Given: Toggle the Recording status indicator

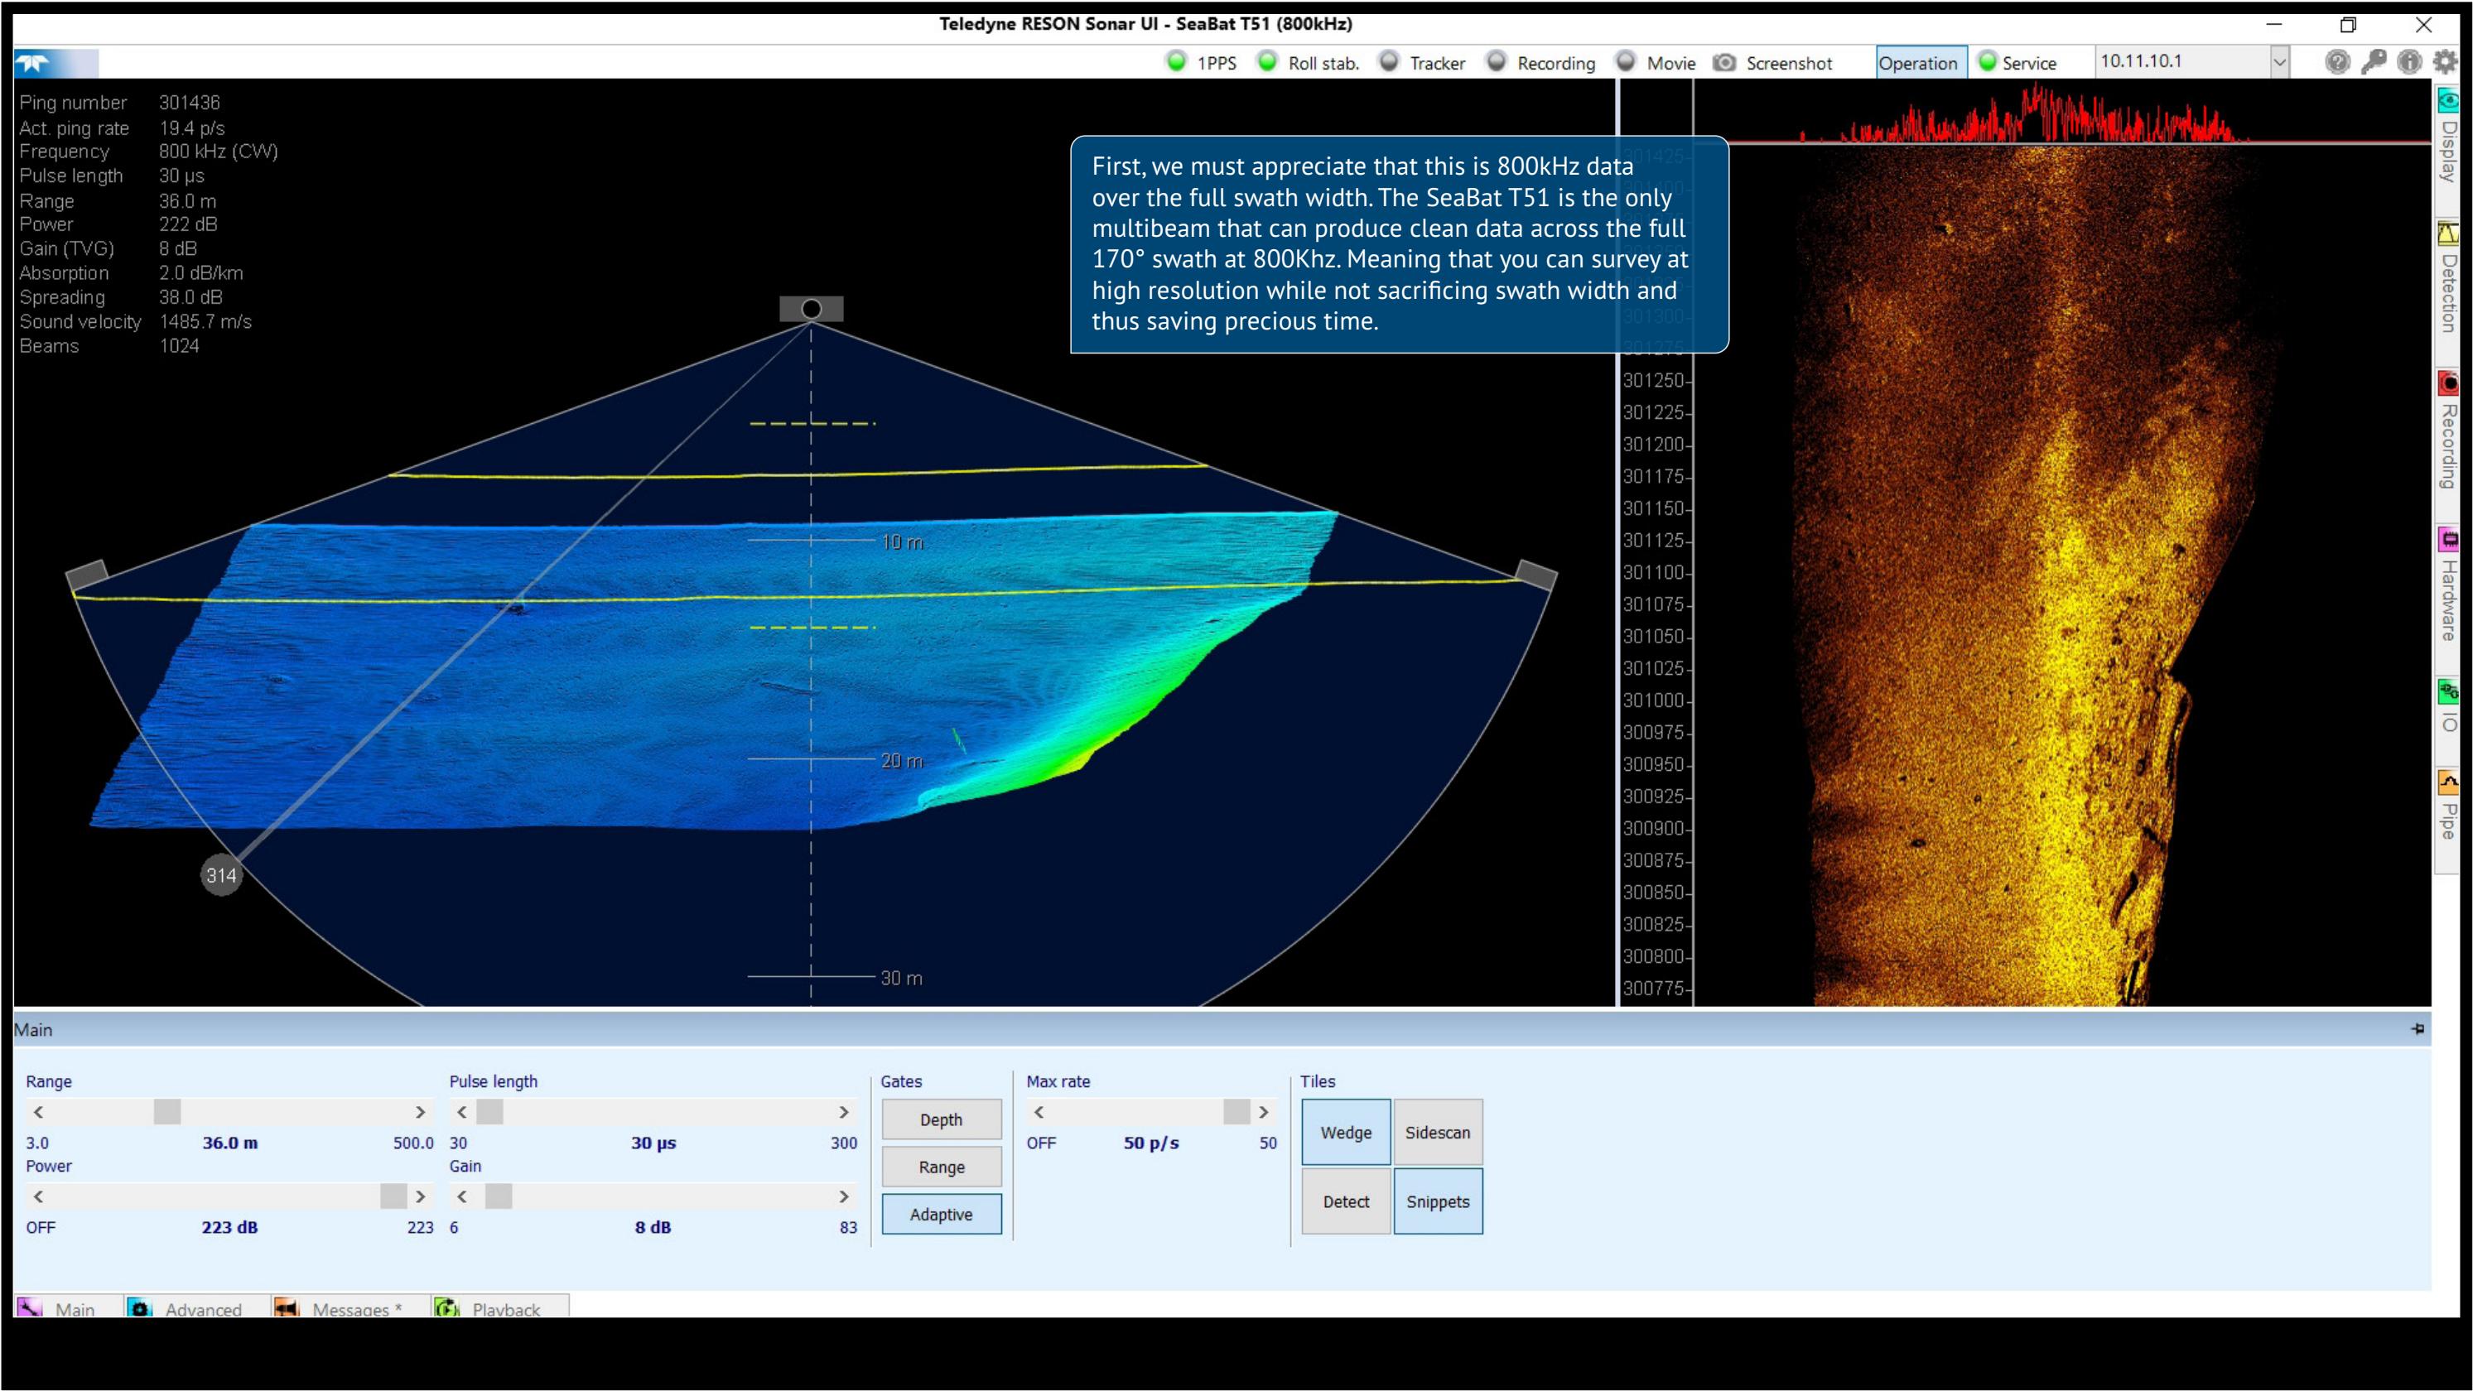Looking at the screenshot, I should (x=1496, y=61).
